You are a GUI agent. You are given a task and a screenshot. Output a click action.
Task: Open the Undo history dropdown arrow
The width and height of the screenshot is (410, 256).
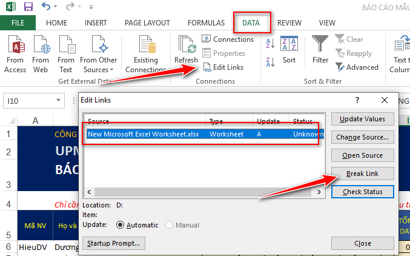[x=56, y=6]
